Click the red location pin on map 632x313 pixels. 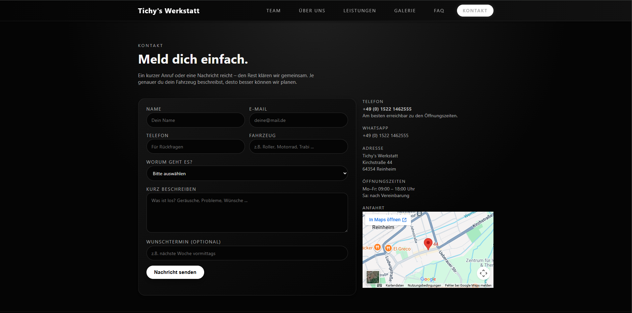point(428,244)
